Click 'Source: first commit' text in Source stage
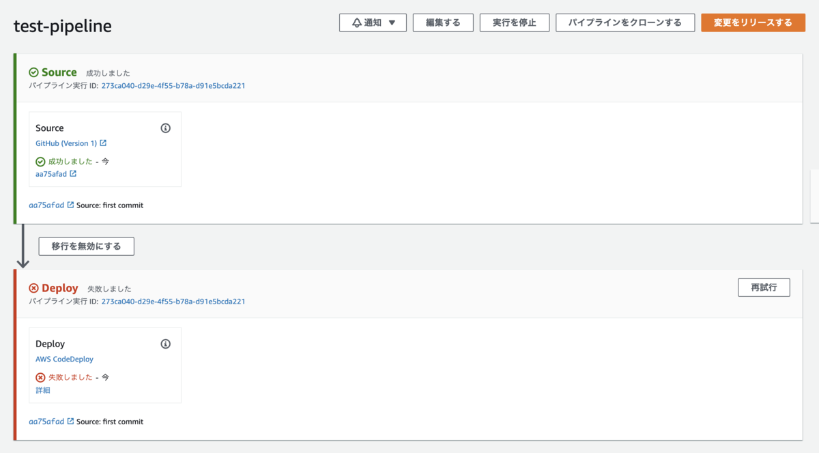The height and width of the screenshot is (453, 819). (x=110, y=205)
